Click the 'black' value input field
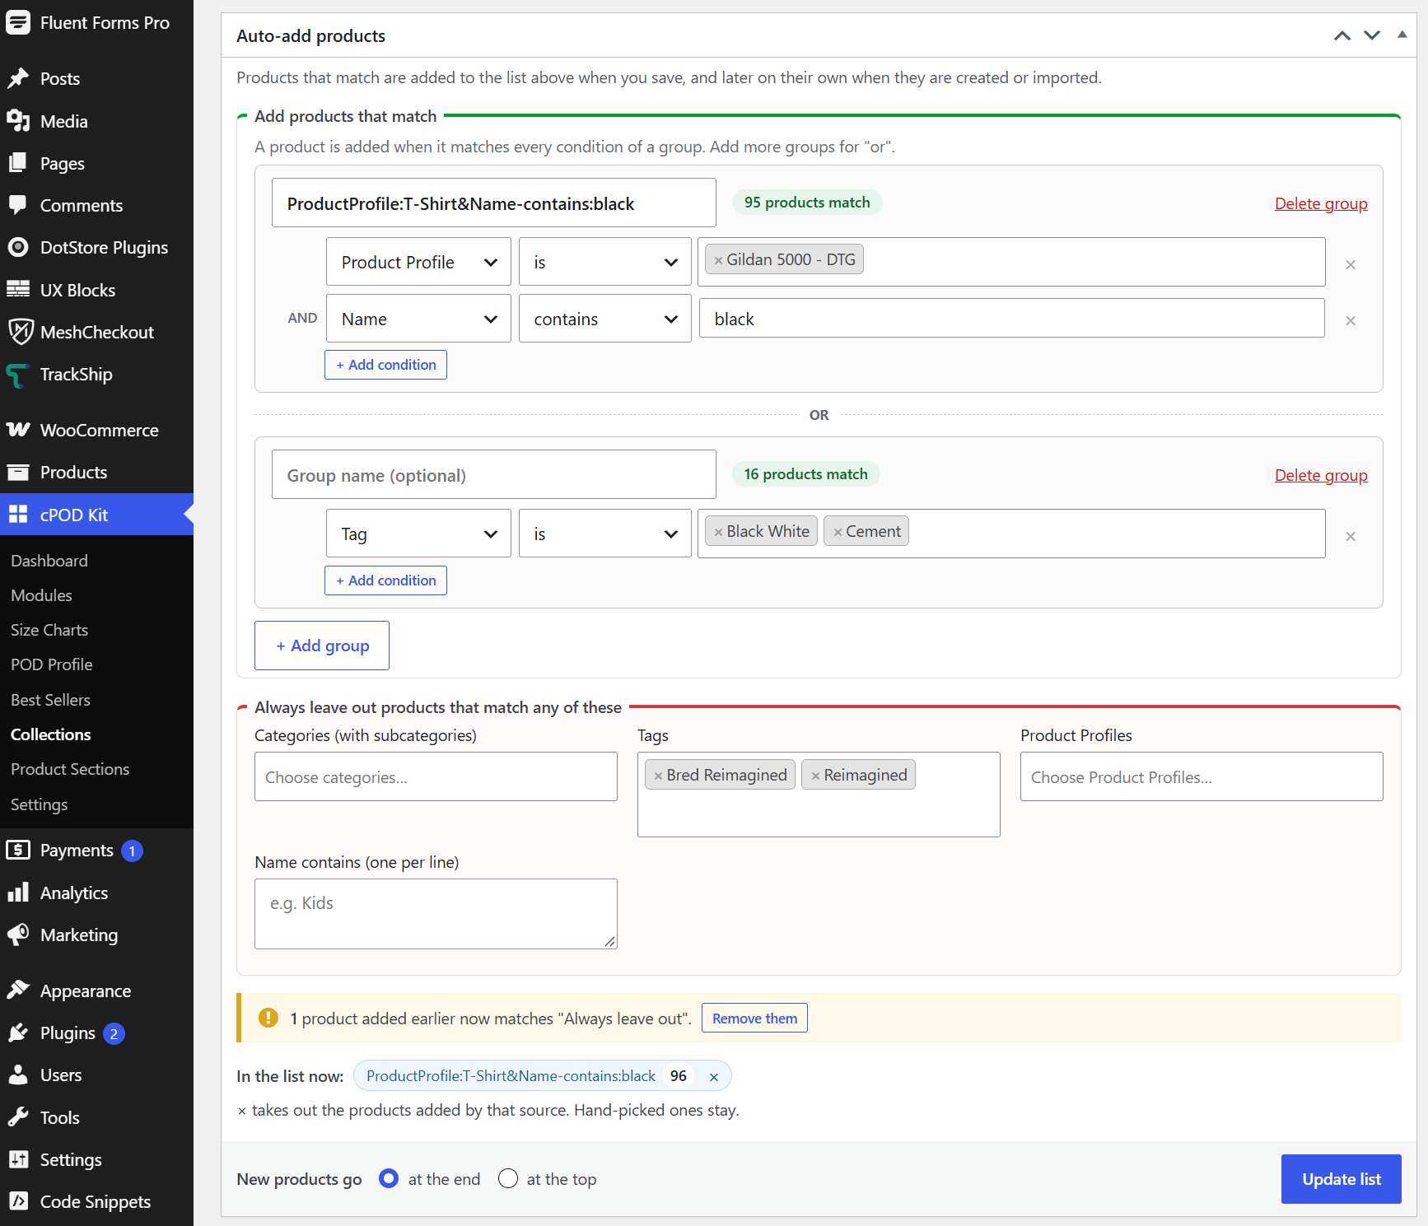 coord(1011,319)
